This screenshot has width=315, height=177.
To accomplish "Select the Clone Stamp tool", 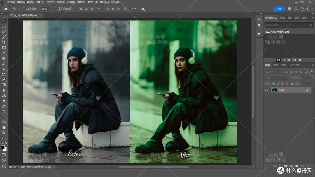I will (4, 69).
